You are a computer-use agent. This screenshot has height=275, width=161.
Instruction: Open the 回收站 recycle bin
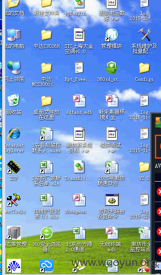tap(13, 100)
